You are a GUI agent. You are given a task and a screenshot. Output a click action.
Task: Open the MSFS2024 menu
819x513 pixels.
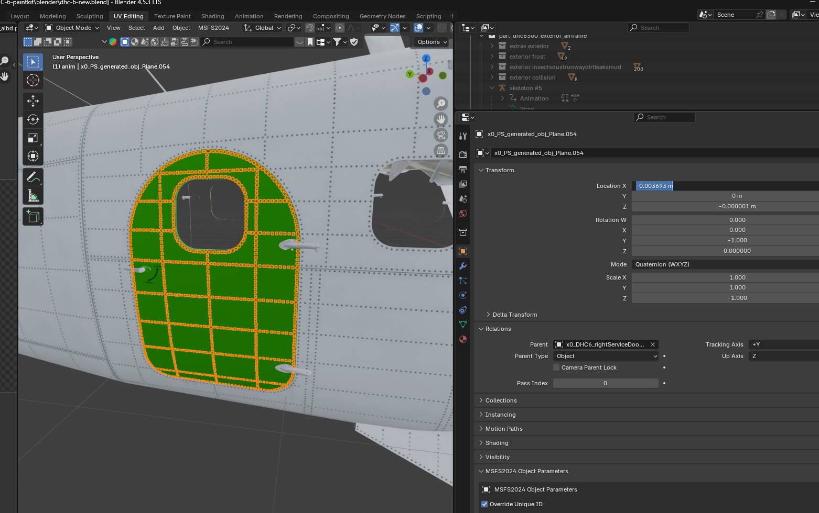tap(213, 28)
